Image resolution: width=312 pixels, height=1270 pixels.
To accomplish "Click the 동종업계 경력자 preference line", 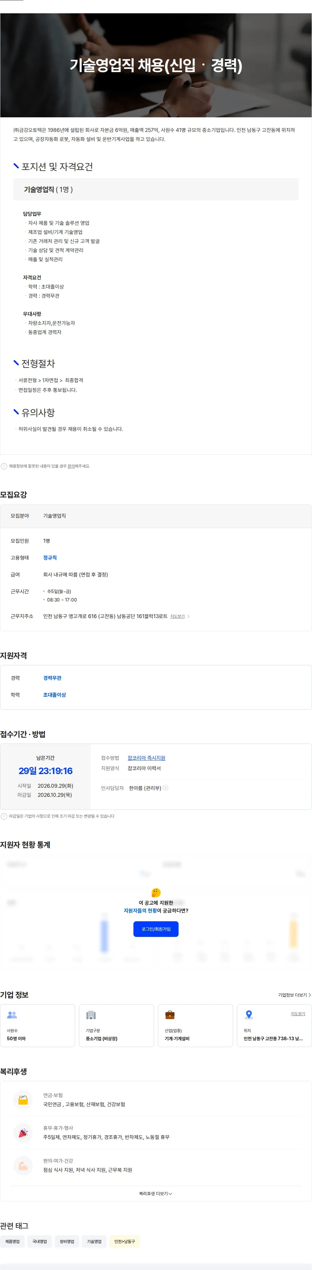I will coord(45,332).
